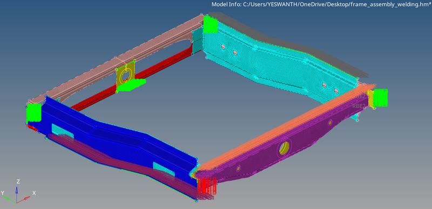Select green connector block at left corner

(x=33, y=113)
